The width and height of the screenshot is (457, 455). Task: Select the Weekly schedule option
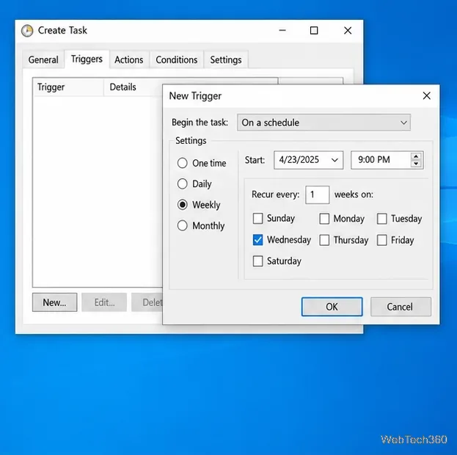click(x=183, y=205)
